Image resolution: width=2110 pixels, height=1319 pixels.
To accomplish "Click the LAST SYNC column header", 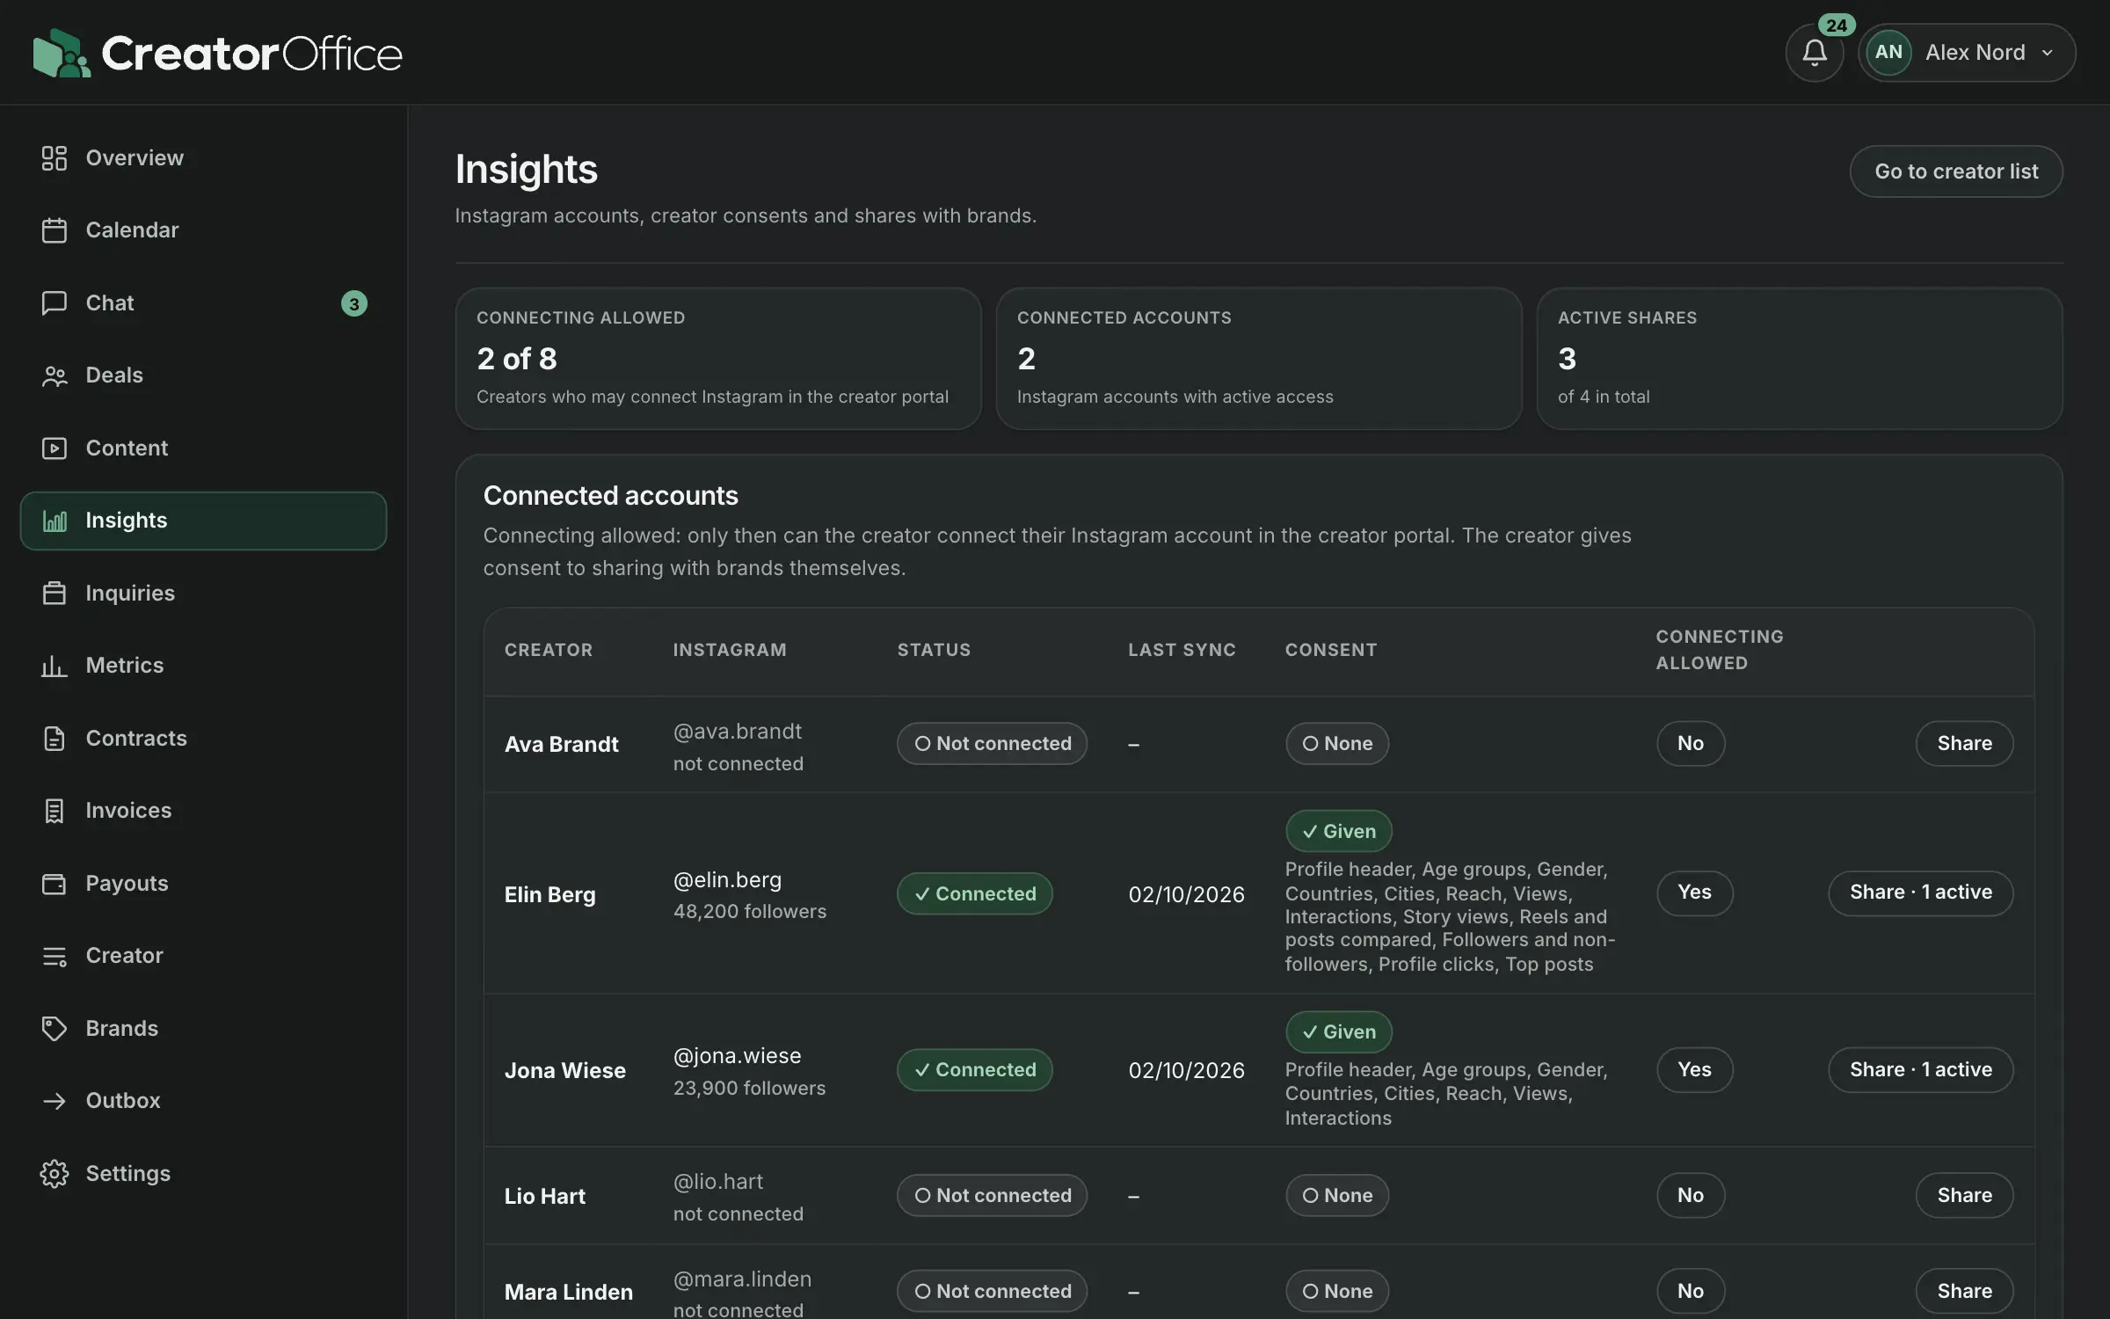I will [x=1182, y=650].
